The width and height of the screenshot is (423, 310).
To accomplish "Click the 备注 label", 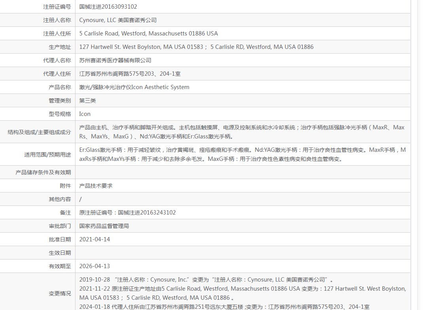I will [65, 213].
